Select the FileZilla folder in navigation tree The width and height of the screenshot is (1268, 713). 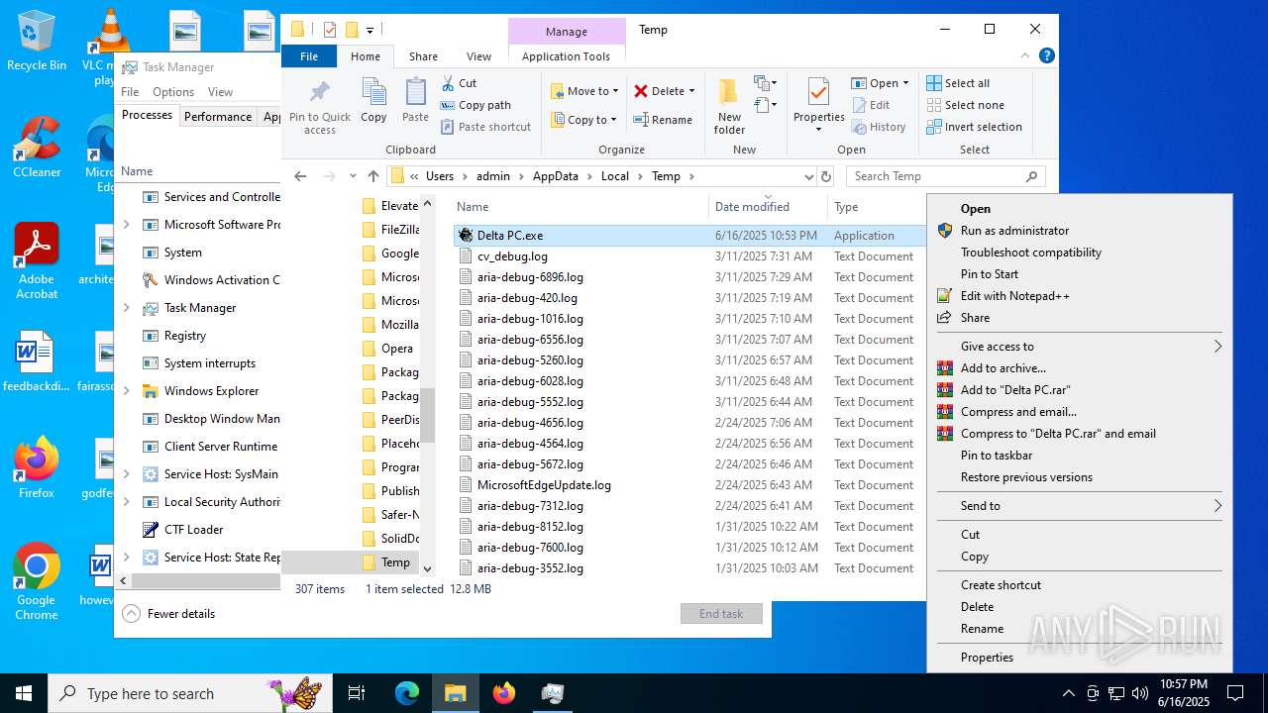point(390,230)
